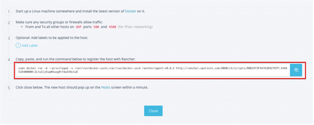This screenshot has width=314, height=125.
Task: Click the step 3 number circle
Action: (x=9, y=38)
